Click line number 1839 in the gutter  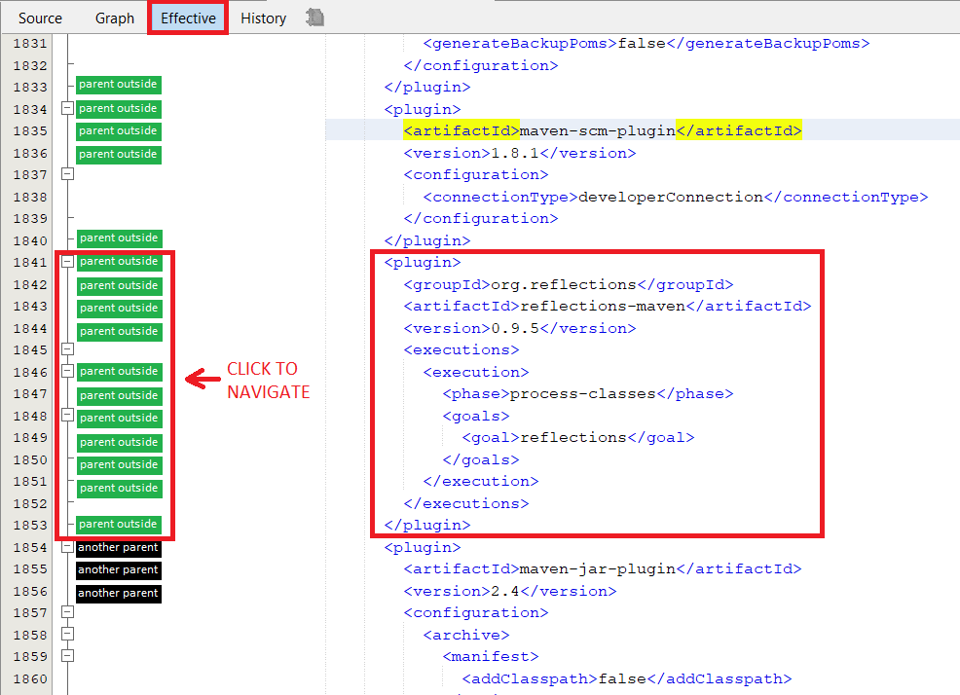[30, 219]
